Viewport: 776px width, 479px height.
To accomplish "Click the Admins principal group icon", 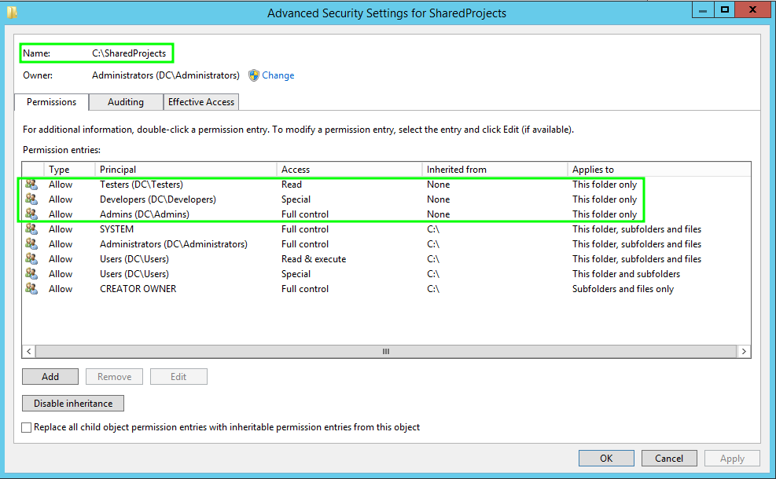I will pos(31,214).
